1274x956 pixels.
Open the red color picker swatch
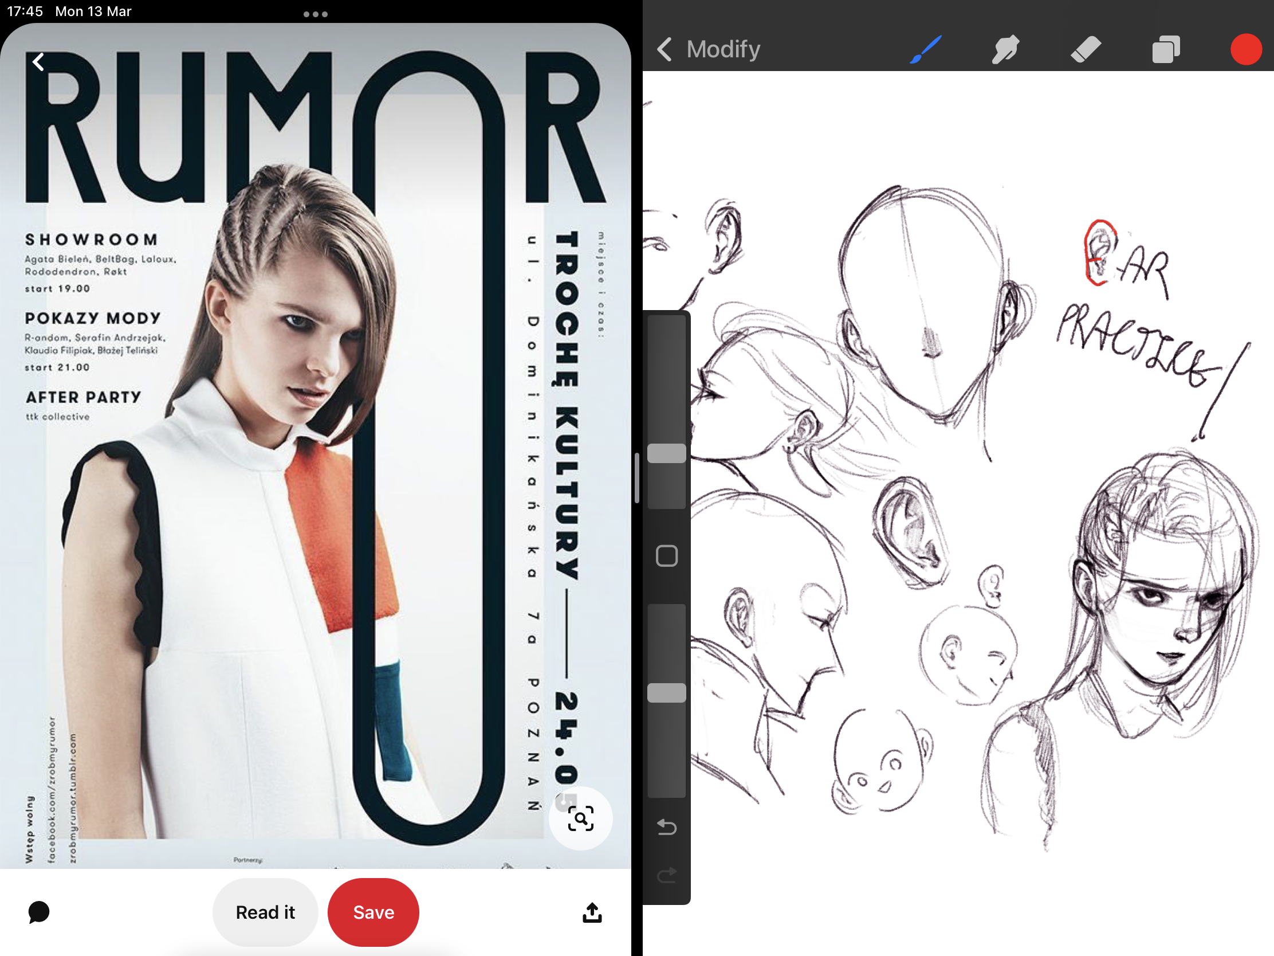point(1246,49)
